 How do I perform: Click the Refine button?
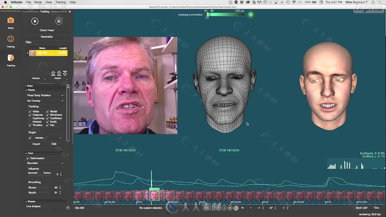click(x=58, y=78)
